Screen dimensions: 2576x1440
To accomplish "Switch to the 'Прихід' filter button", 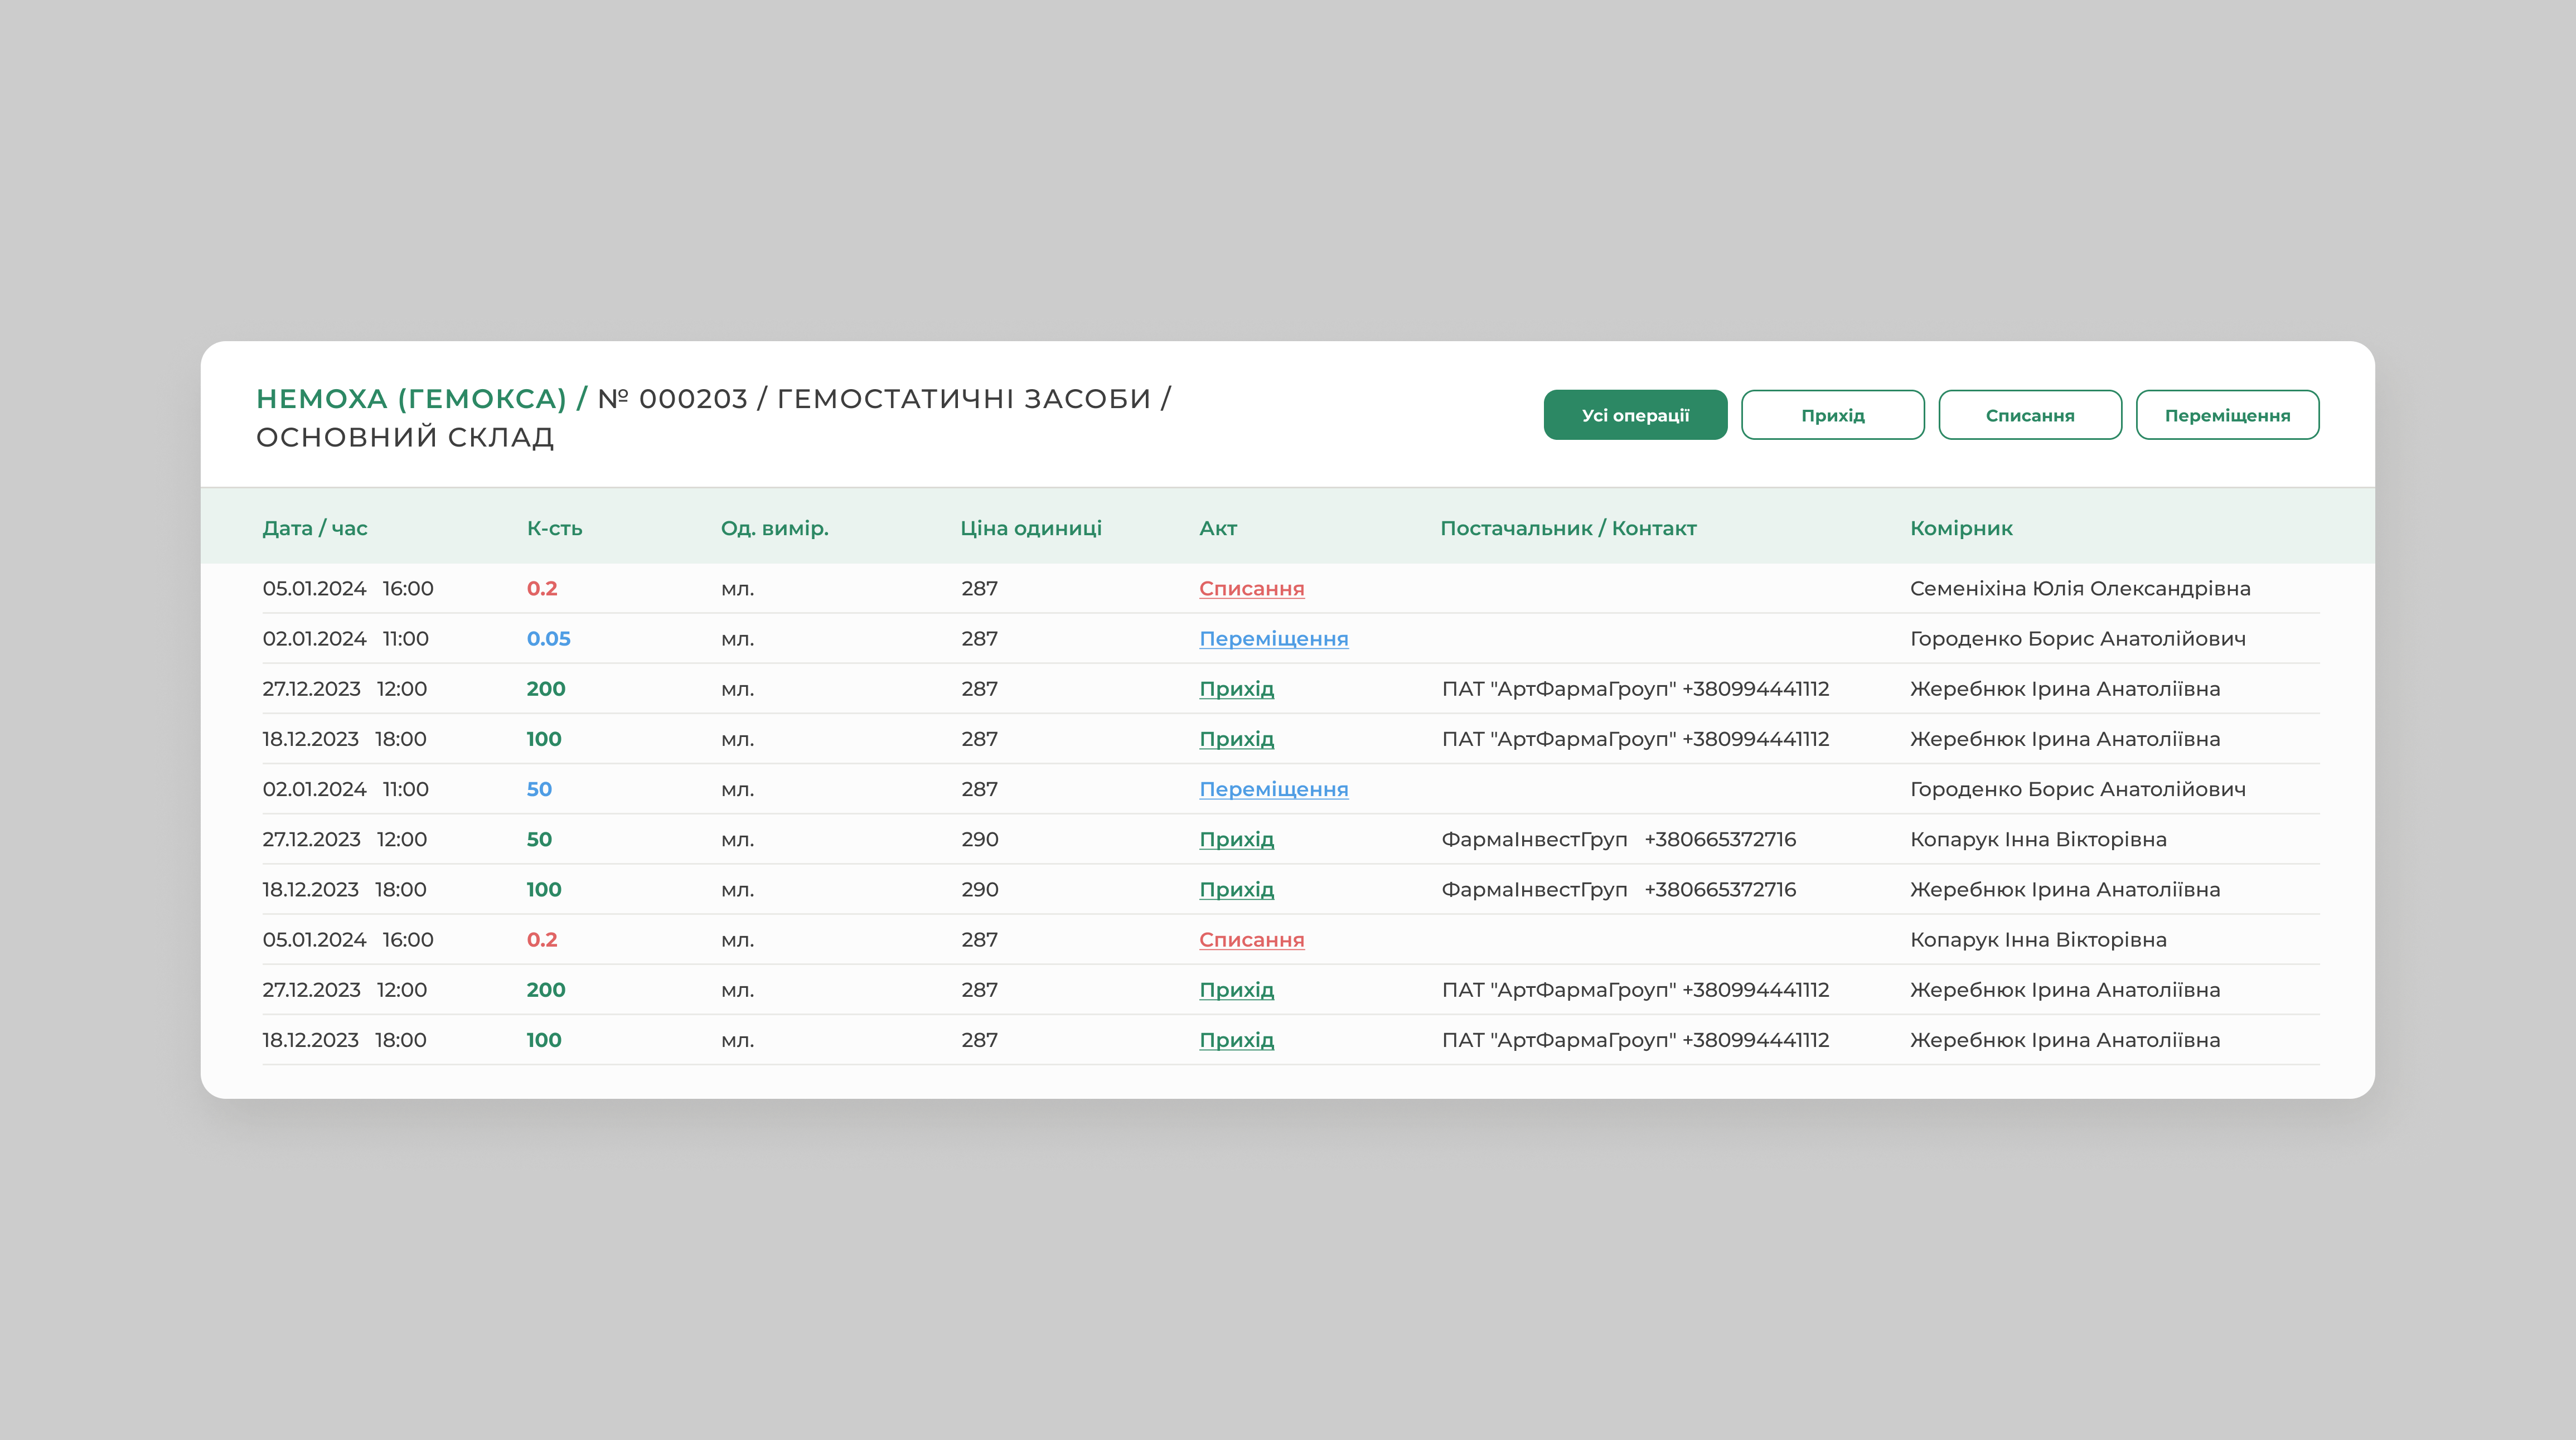I will coord(1832,415).
